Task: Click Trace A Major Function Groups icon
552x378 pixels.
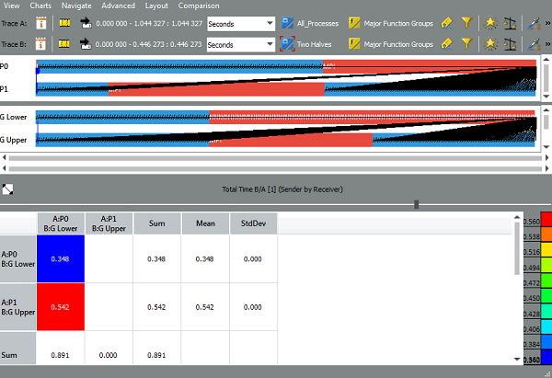Action: (x=354, y=23)
